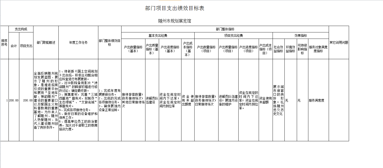Select the 效果指标 header cell
Image resolution: width=383 pixels, height=168 pixels.
pos(301,36)
